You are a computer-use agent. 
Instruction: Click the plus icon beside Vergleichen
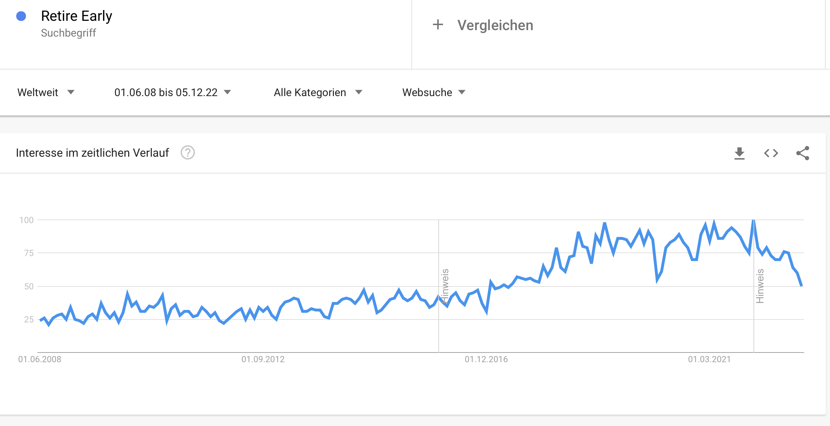(438, 25)
